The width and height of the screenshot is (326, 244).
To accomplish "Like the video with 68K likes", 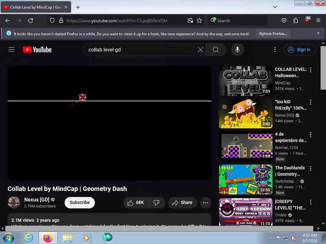I will 136,202.
